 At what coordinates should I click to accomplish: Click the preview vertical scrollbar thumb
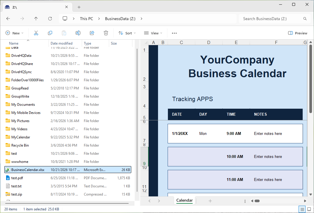click(x=311, y=79)
